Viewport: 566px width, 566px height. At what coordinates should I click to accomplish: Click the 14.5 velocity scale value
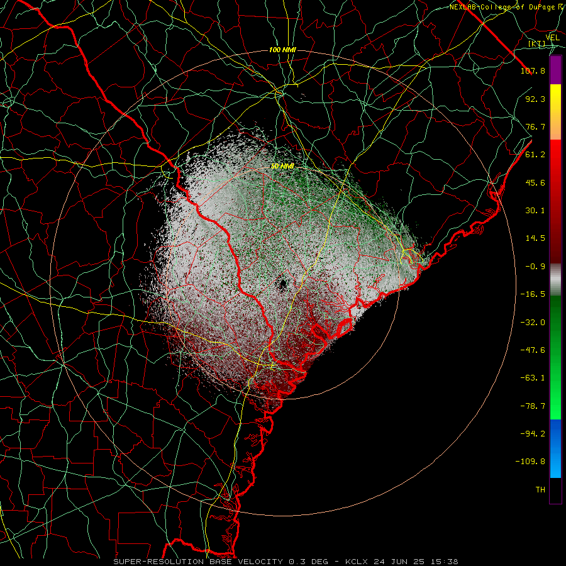[535, 238]
